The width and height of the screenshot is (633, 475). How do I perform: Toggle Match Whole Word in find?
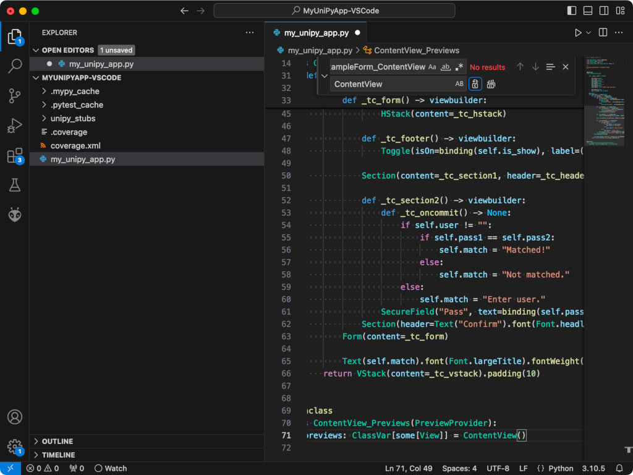pyautogui.click(x=445, y=67)
